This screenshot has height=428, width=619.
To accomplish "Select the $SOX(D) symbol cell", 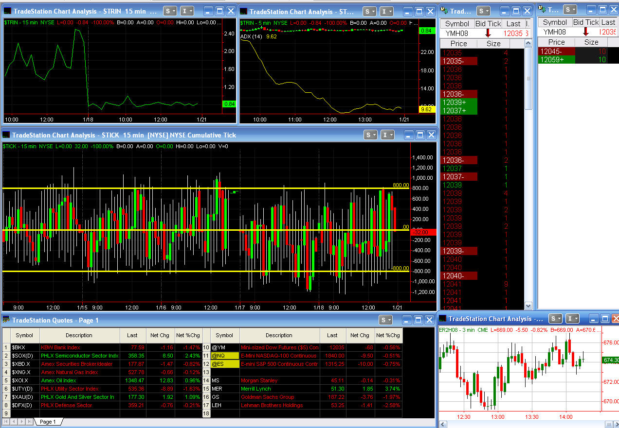I will click(x=24, y=356).
